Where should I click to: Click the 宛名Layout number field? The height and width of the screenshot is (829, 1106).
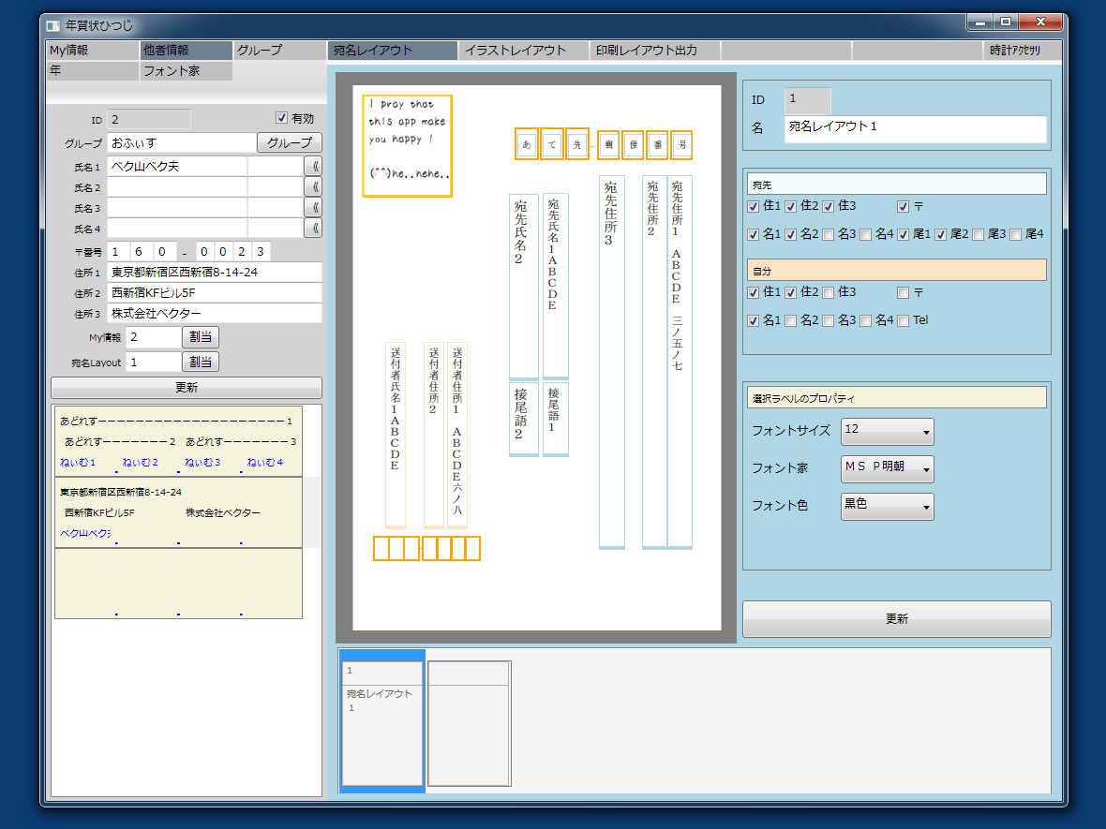(153, 362)
